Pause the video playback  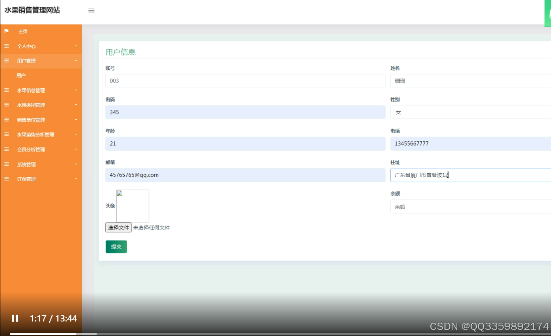tap(15, 318)
